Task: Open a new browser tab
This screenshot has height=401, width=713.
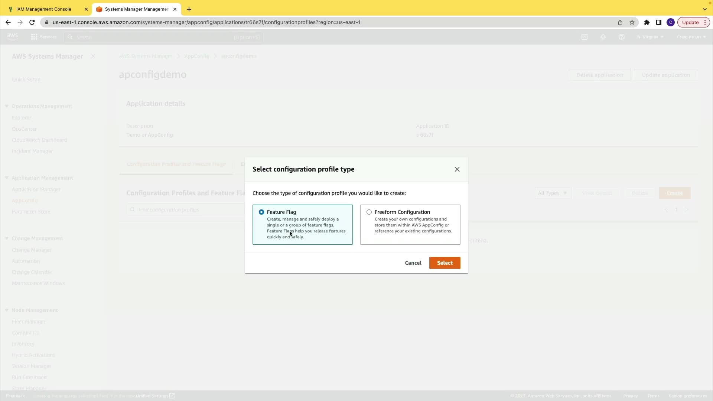Action: pos(189,9)
